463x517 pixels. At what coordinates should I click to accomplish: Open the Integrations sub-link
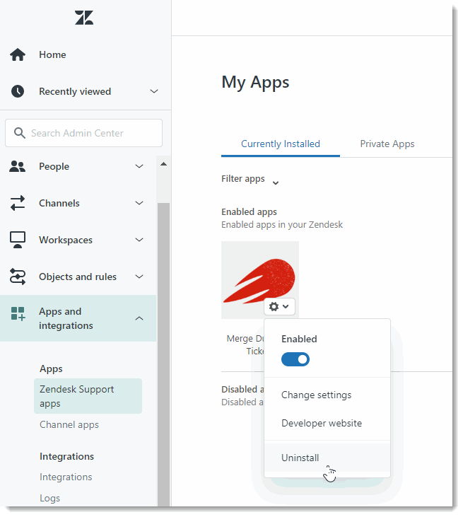(x=66, y=477)
